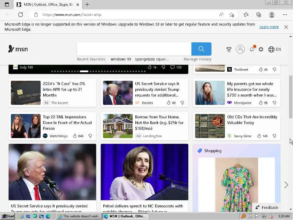Open '2024's It Card' ad headline

64,89
